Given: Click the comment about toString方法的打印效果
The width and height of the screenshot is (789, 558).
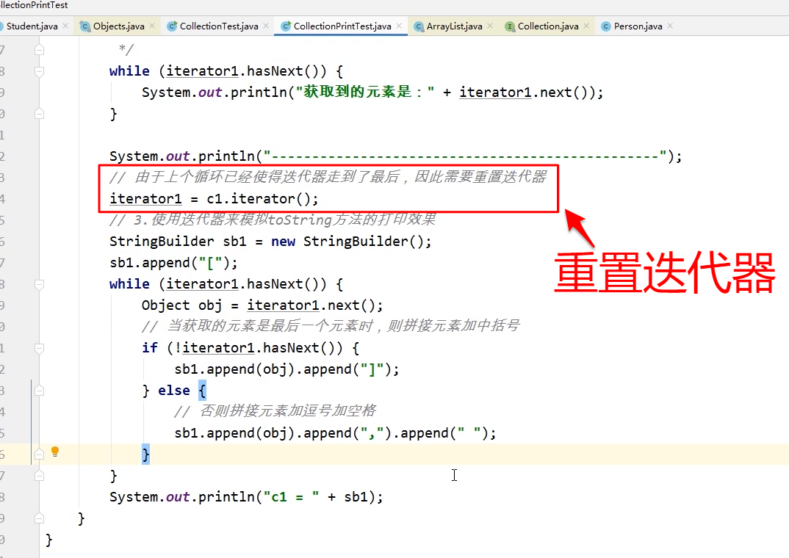Looking at the screenshot, I should coord(273,220).
